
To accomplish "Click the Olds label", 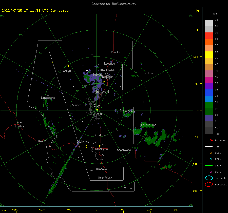I will click(97, 106).
